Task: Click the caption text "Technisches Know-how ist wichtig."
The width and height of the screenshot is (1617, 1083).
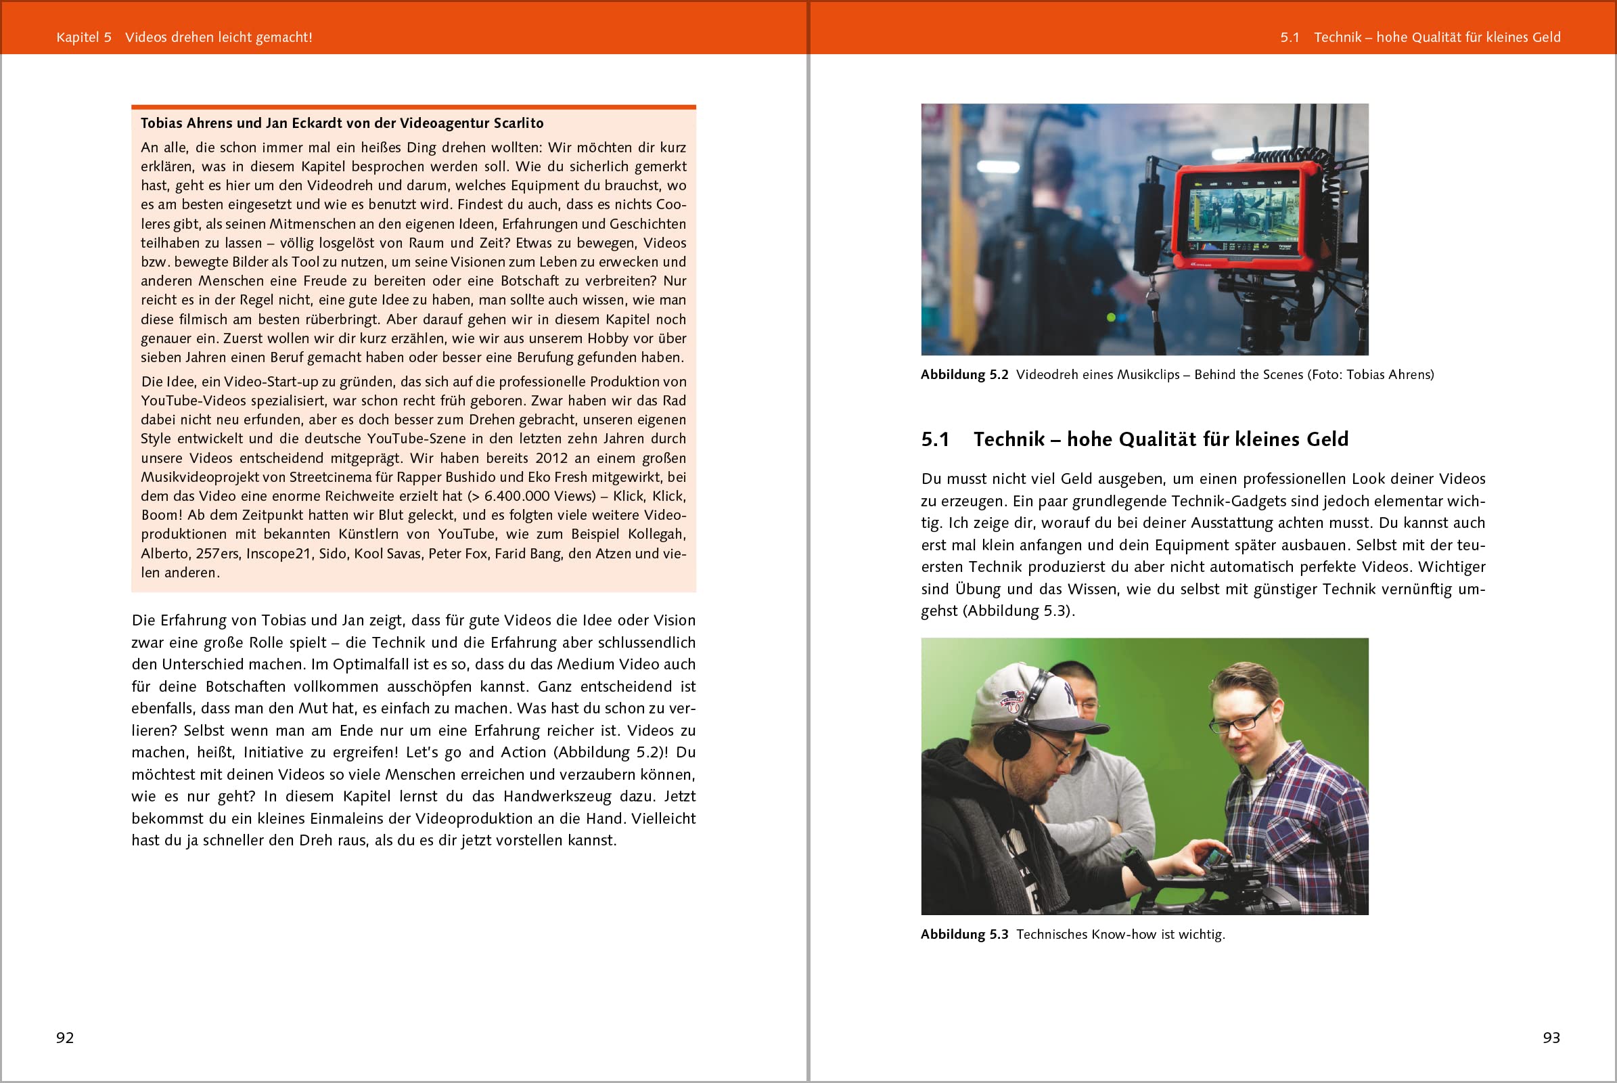Action: [1121, 935]
